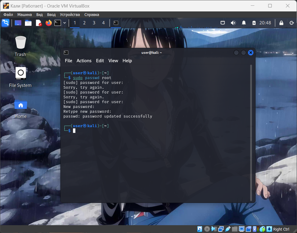The height and width of the screenshot is (233, 297).
Task: Click the power manager battery icon
Action: click(254, 23)
